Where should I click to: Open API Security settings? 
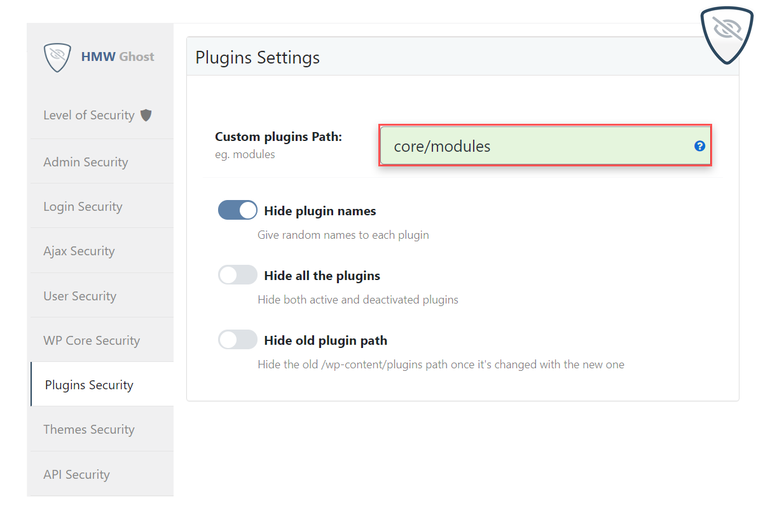(76, 474)
